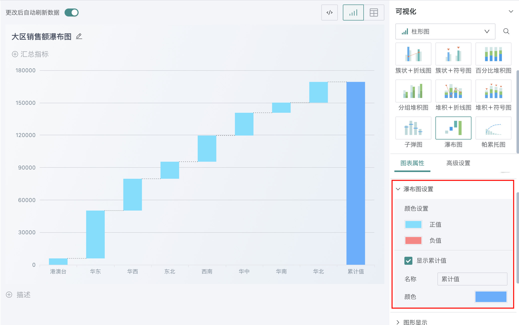Collapse the 瀑布图设置 section
This screenshot has height=325, width=519.
pyautogui.click(x=398, y=189)
